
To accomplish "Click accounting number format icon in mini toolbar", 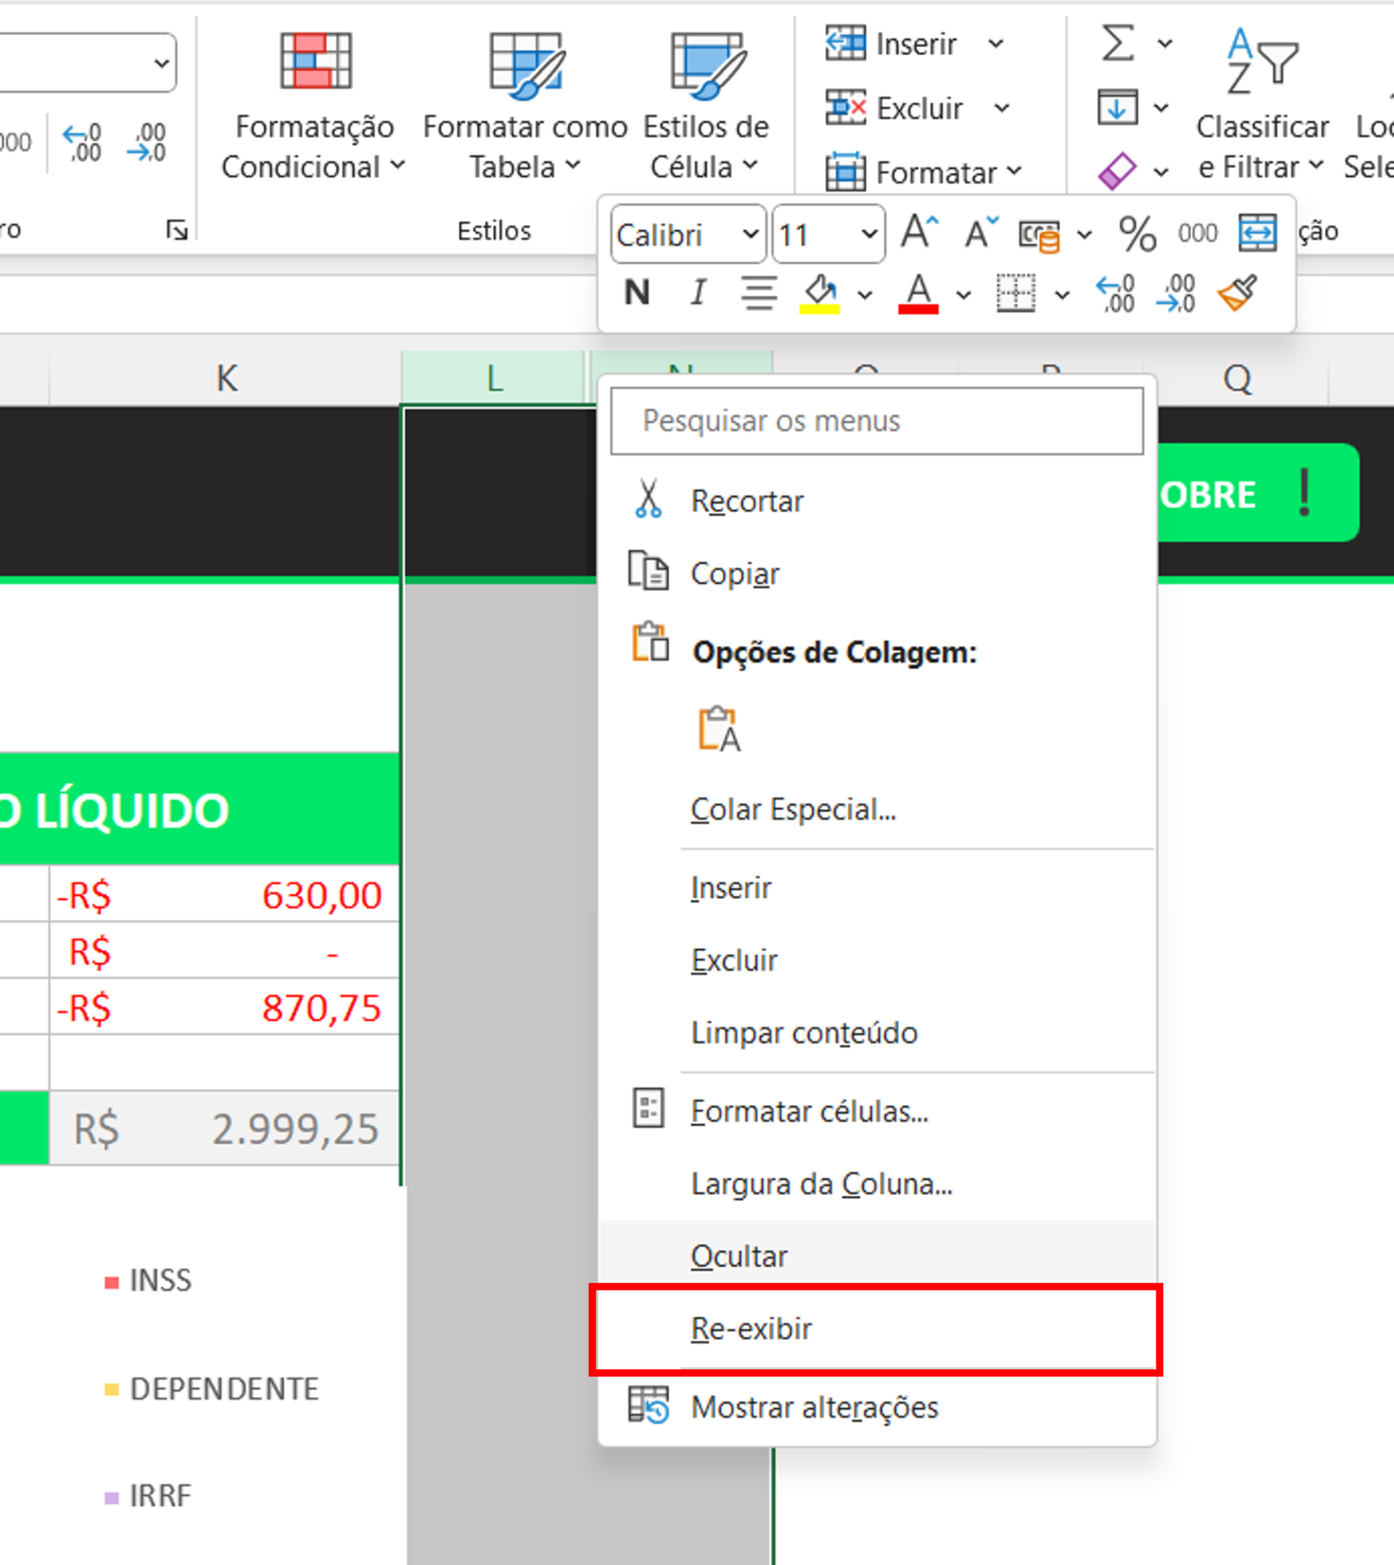I will tap(1039, 234).
